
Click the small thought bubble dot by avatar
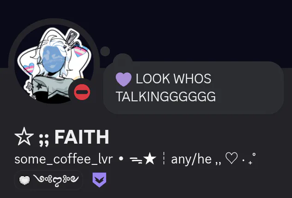[105, 51]
